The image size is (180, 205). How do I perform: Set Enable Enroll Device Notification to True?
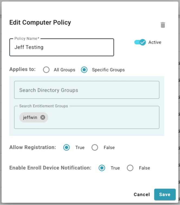coord(102,168)
